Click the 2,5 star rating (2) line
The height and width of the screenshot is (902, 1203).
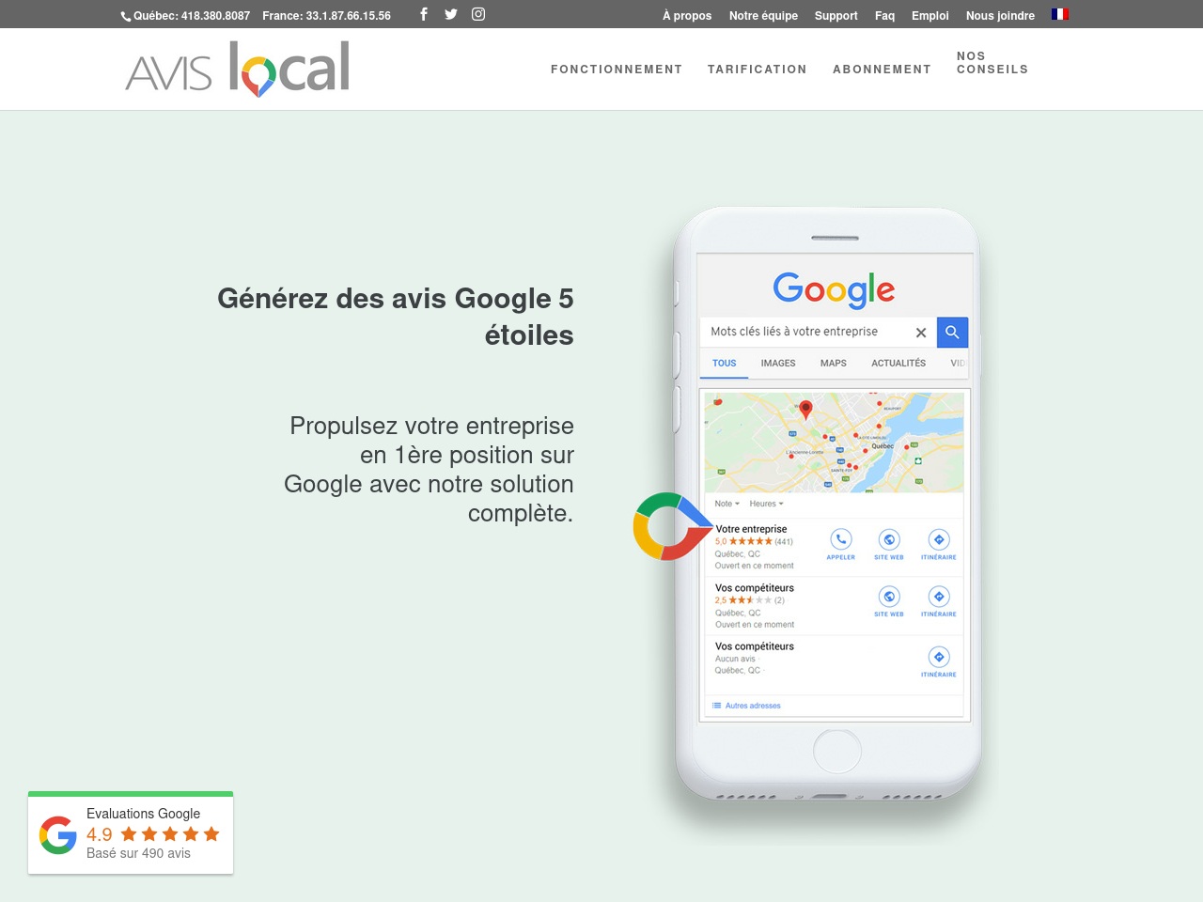[x=749, y=600]
